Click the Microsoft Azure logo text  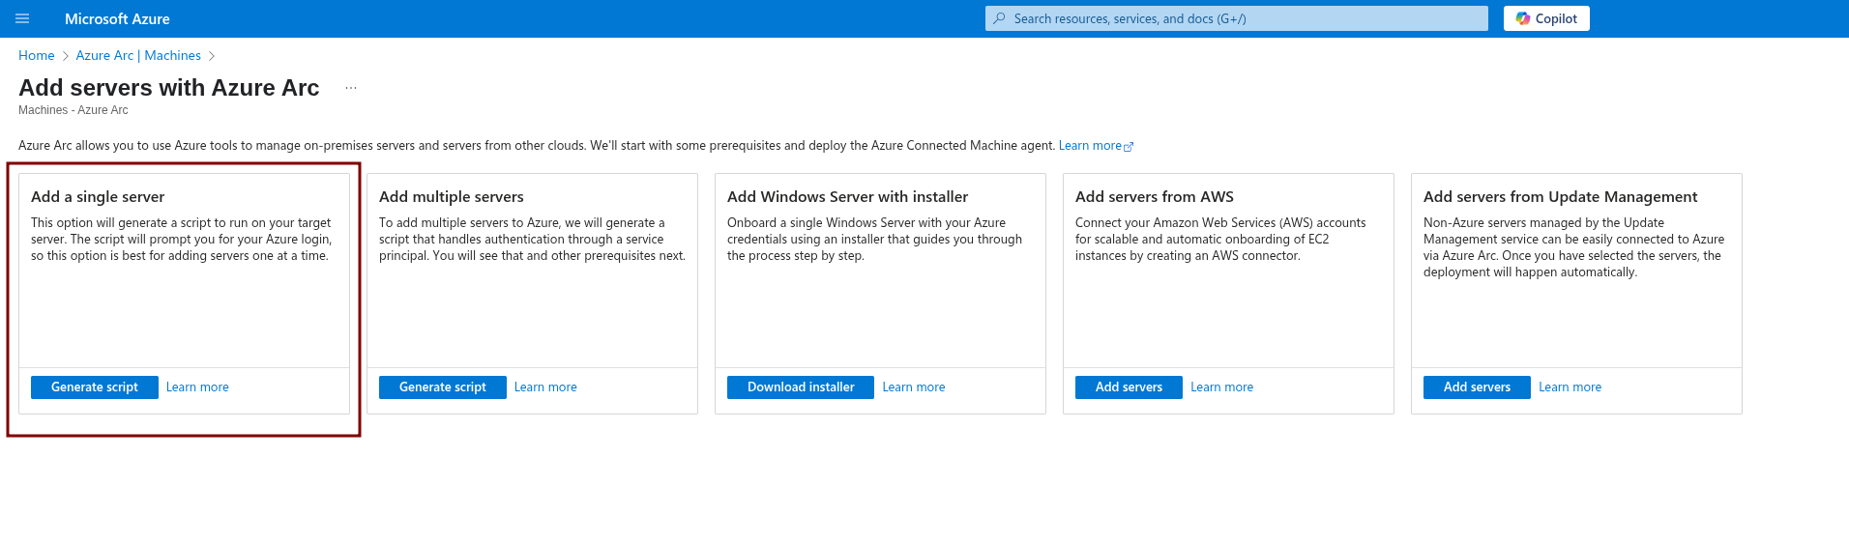point(117,18)
